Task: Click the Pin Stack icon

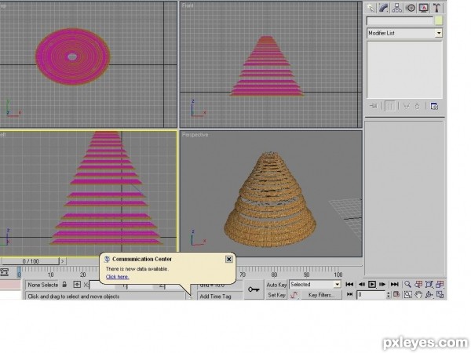Action: (374, 106)
